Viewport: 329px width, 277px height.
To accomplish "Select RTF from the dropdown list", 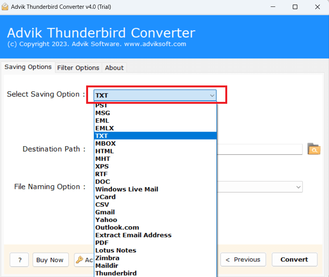I will tap(155, 174).
